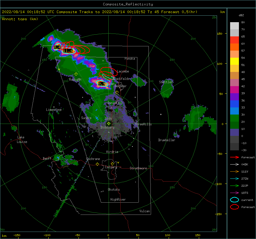Click the Vulcan label
The width and height of the screenshot is (256, 239).
(144, 211)
